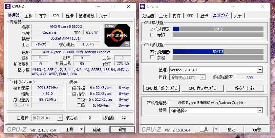This screenshot has width=275, height=138.
Task: Open 关于 tab in left window
Action: tap(103, 16)
